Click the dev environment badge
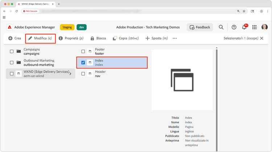 82,27
